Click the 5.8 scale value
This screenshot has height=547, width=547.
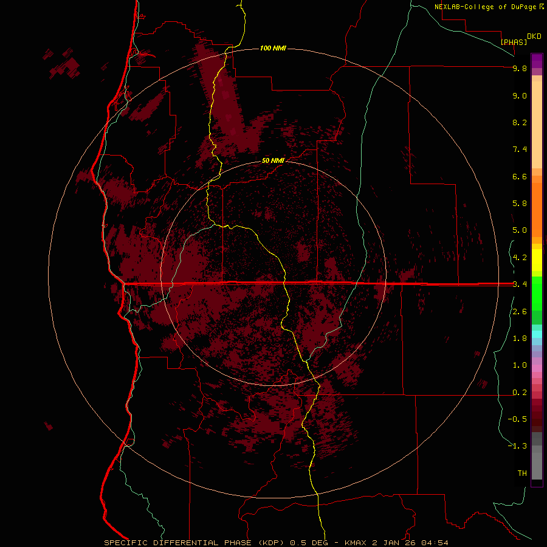pyautogui.click(x=520, y=204)
